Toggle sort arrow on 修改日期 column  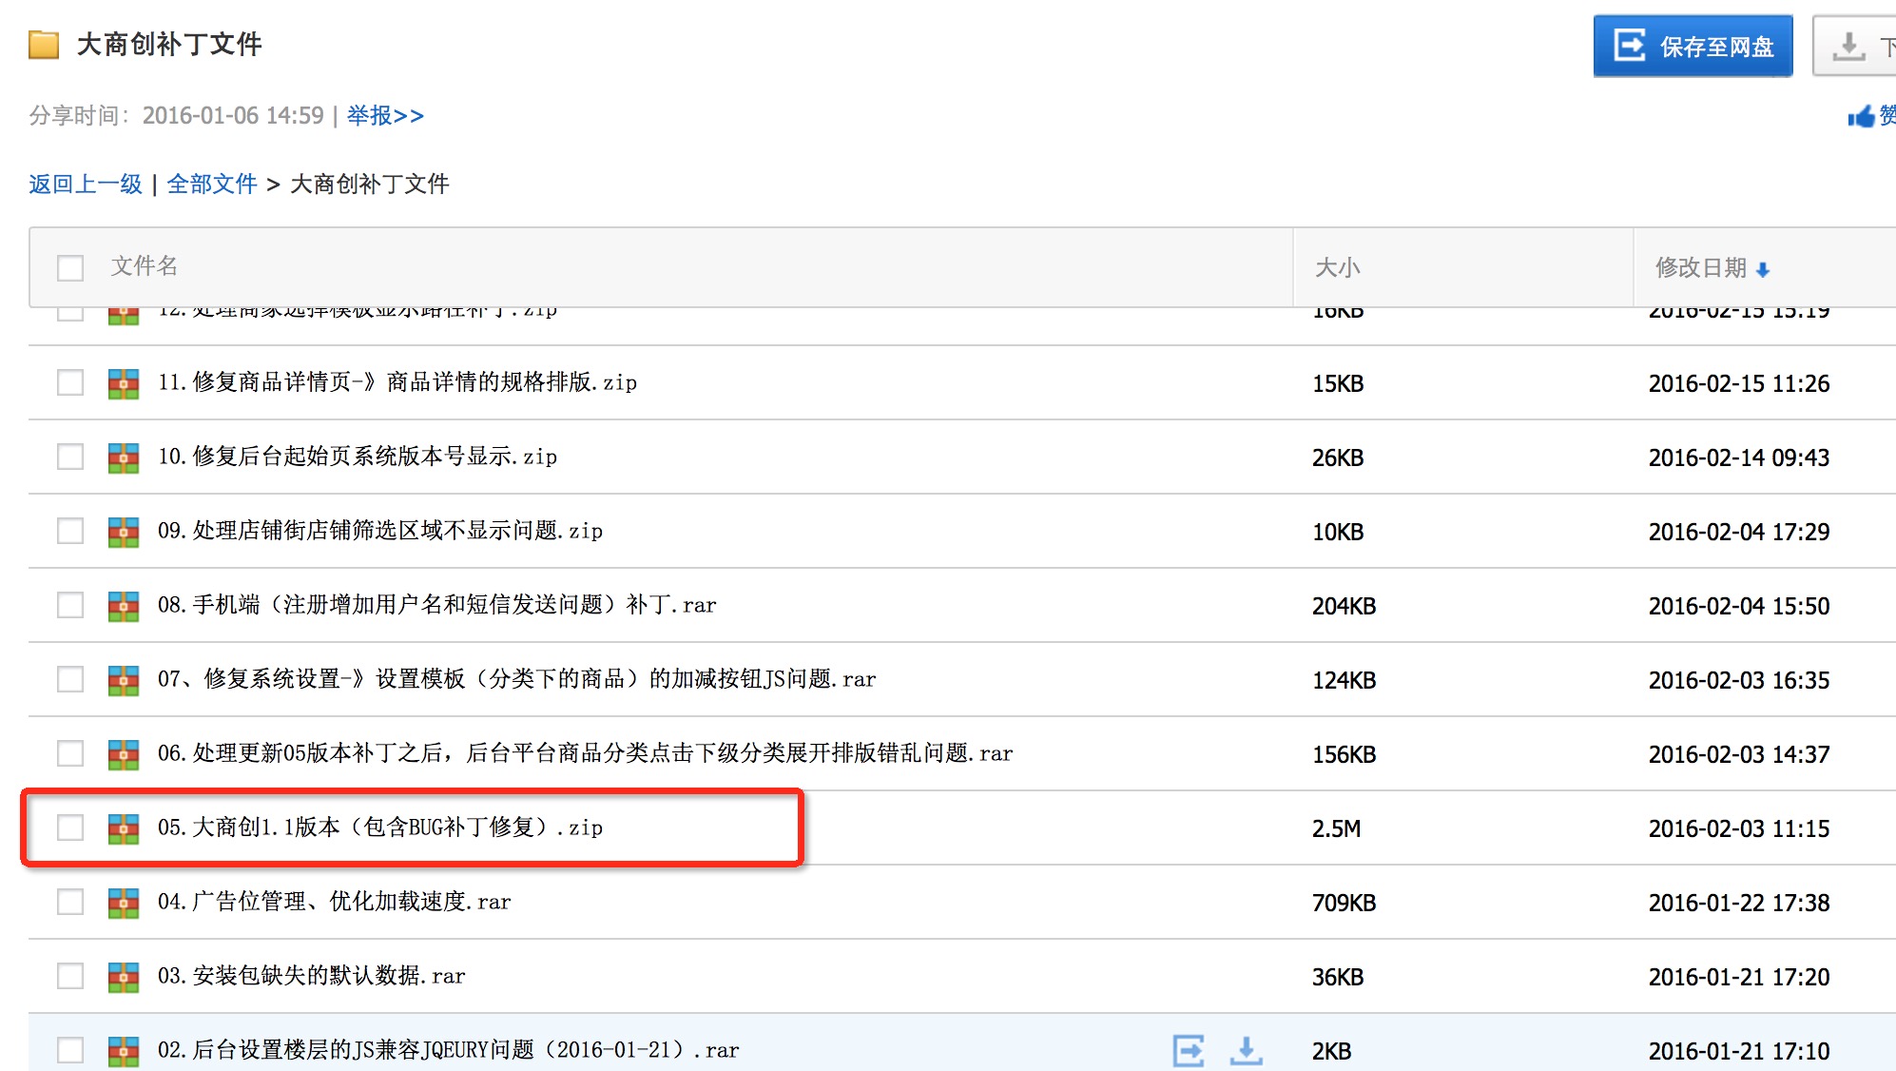click(1763, 270)
